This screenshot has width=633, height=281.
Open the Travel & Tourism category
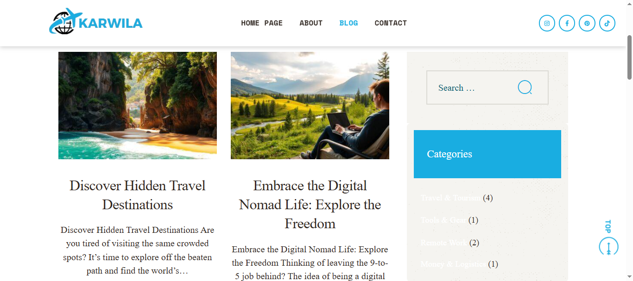point(451,198)
